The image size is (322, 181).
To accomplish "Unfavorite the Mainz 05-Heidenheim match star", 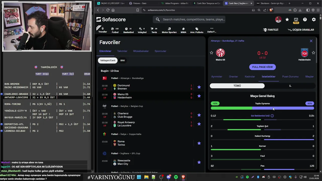I will point(199,96).
